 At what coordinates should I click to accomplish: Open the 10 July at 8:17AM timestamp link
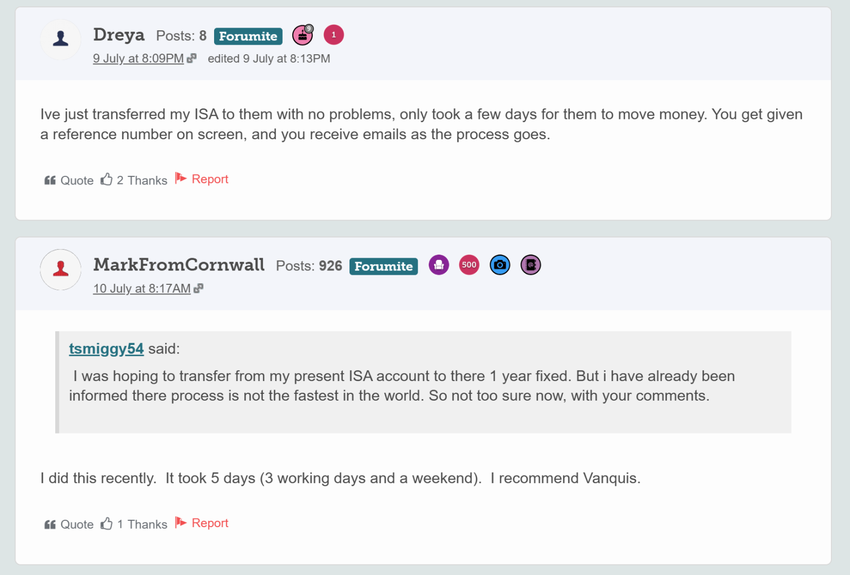tap(142, 289)
